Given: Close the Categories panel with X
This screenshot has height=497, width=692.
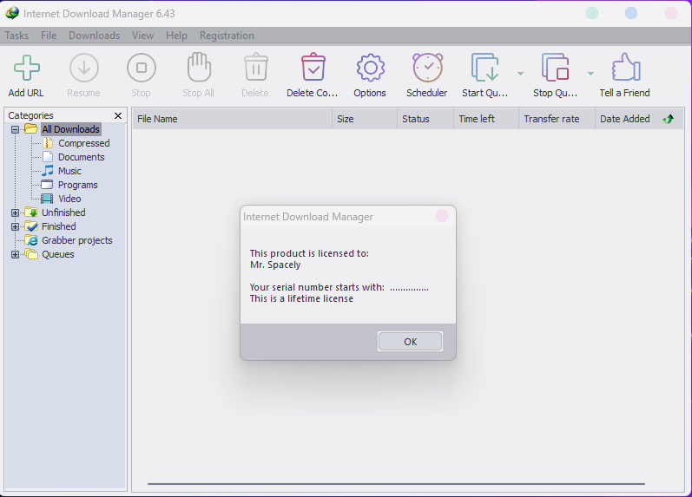Looking at the screenshot, I should (118, 115).
